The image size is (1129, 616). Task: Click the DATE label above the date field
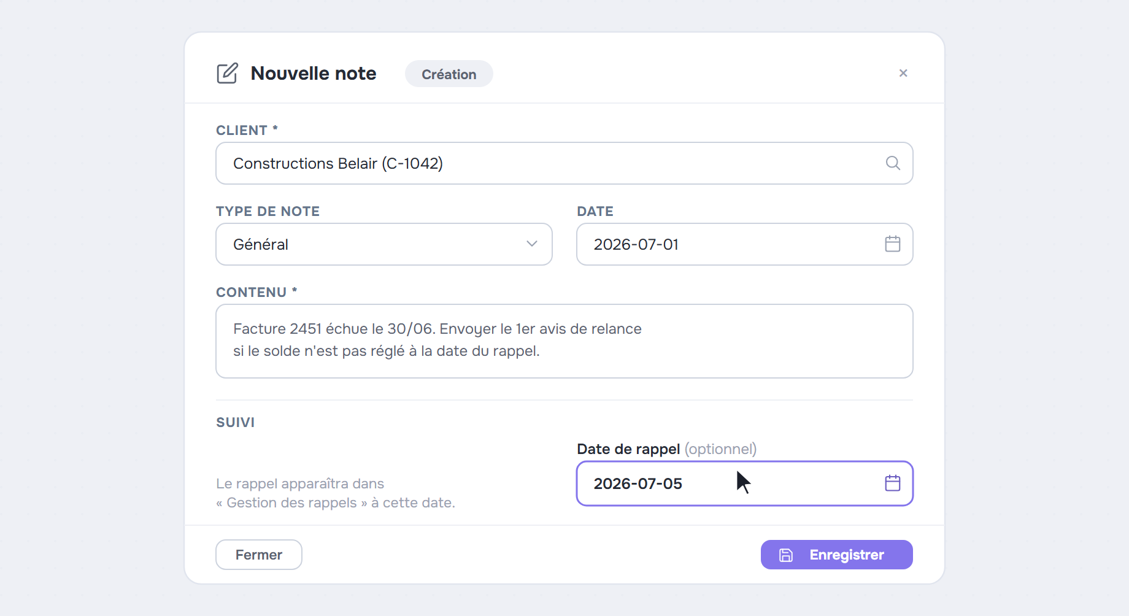(x=595, y=211)
